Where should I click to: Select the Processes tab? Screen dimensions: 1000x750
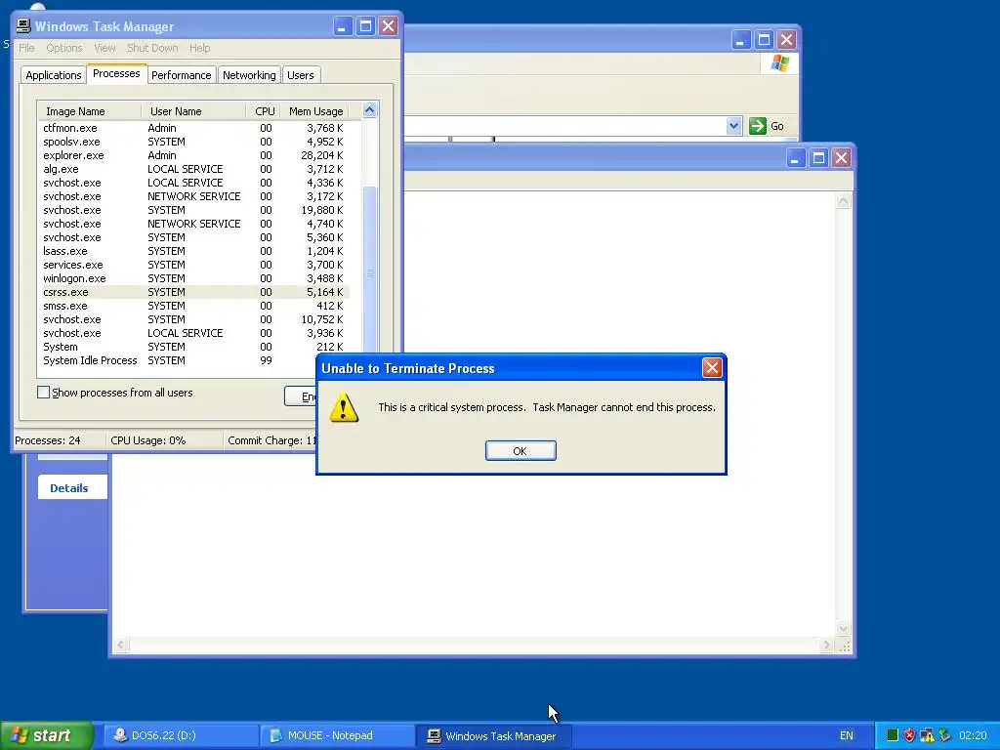pyautogui.click(x=116, y=73)
